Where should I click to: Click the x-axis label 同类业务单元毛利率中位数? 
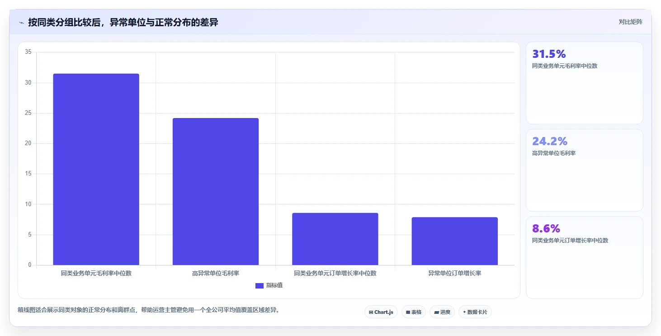[96, 273]
